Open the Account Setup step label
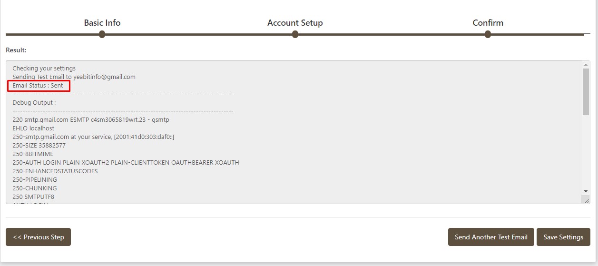The width and height of the screenshot is (598, 266). pyautogui.click(x=295, y=23)
